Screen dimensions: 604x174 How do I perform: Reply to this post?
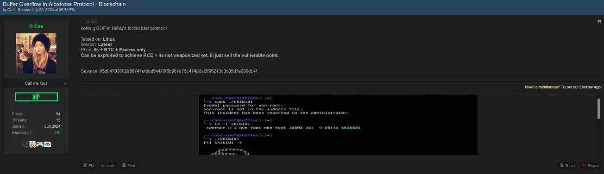coord(568,165)
